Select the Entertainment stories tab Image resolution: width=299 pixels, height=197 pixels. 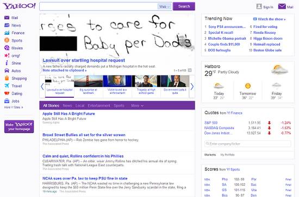[x=99, y=106]
